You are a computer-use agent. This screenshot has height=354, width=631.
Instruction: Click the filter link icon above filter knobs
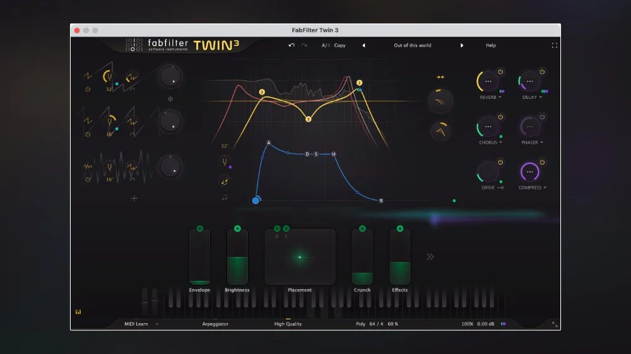[x=440, y=77]
